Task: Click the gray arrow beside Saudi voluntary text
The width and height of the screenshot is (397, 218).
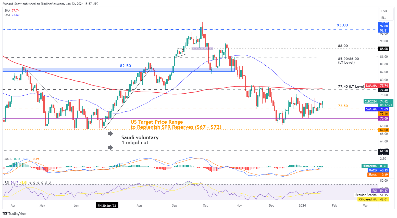Action: click(x=110, y=134)
